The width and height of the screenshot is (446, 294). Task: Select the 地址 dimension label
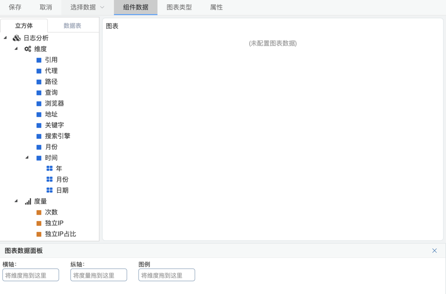[51, 115]
